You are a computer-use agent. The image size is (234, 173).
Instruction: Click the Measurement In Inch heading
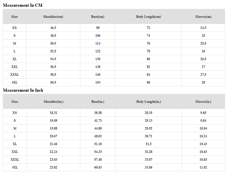23,90
